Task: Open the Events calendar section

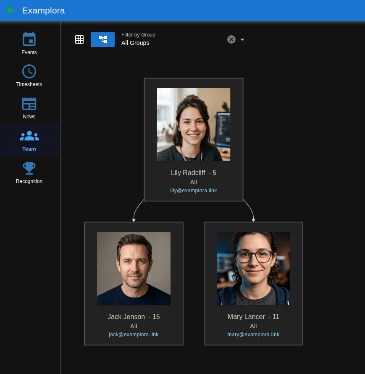Action: [29, 43]
